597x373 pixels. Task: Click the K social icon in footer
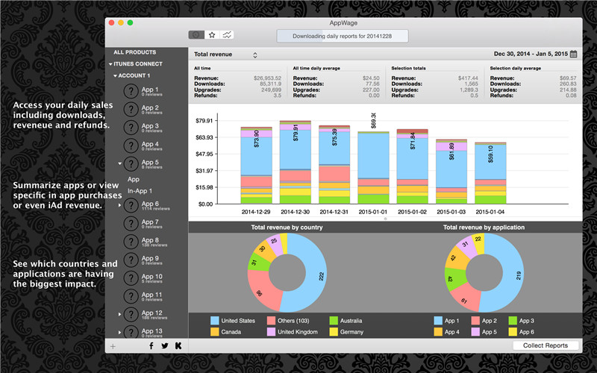[178, 346]
